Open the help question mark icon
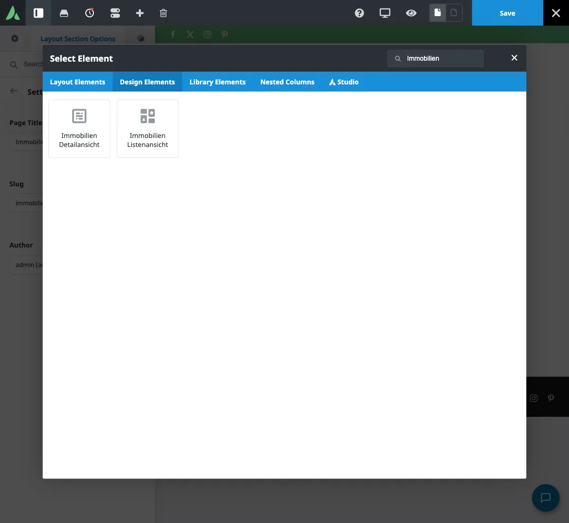569x523 pixels. (359, 13)
